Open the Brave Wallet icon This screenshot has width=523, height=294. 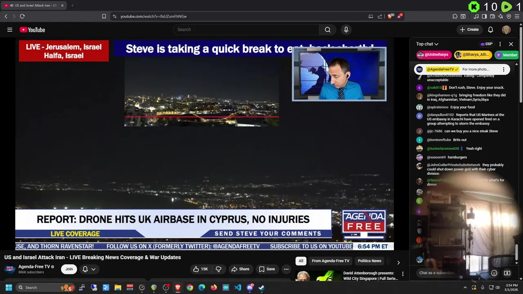pyautogui.click(x=492, y=16)
